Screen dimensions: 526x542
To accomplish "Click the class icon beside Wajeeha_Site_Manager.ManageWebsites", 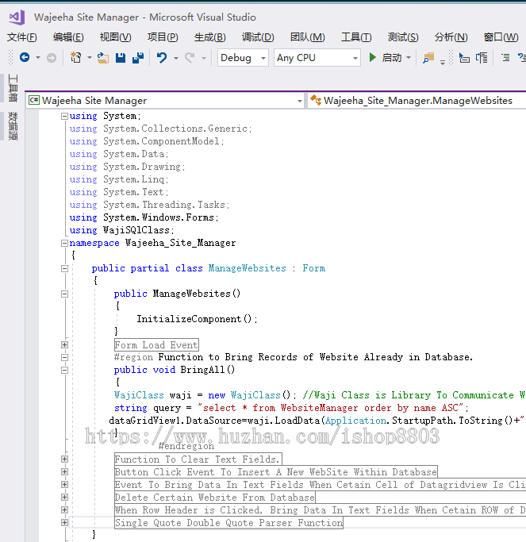I will (316, 100).
